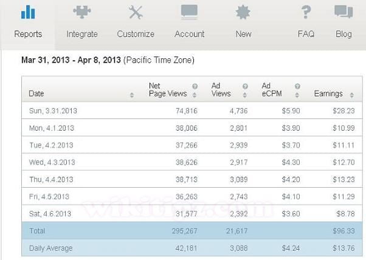
Task: Click eCPM value $3.60
Action: (x=291, y=214)
